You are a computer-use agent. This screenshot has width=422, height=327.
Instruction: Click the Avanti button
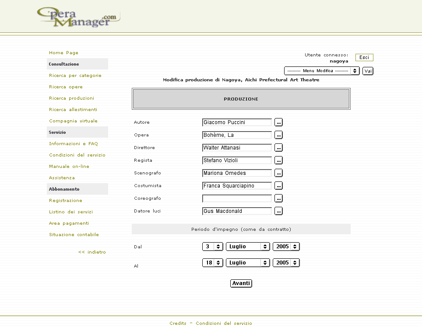tap(241, 283)
